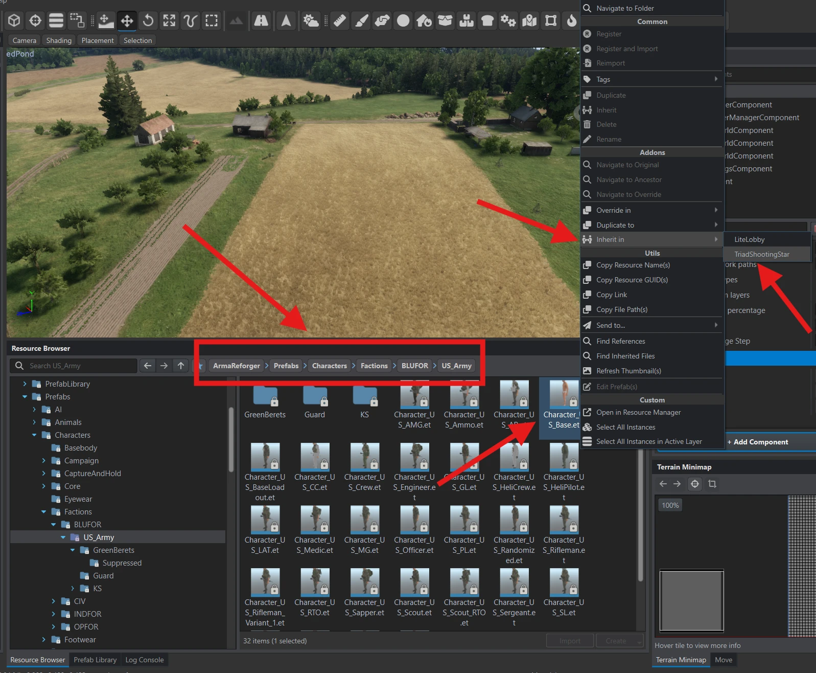Collapse the Characters folder arrow
This screenshot has width=816, height=673.
click(34, 435)
